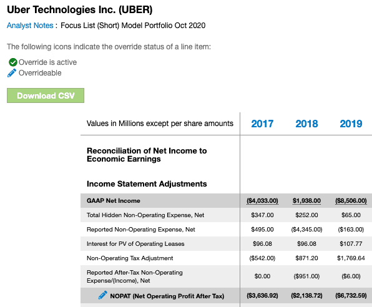Viewport: 372px width, 307px height.
Task: Click the green Override is active checkmark icon
Action: [13, 62]
